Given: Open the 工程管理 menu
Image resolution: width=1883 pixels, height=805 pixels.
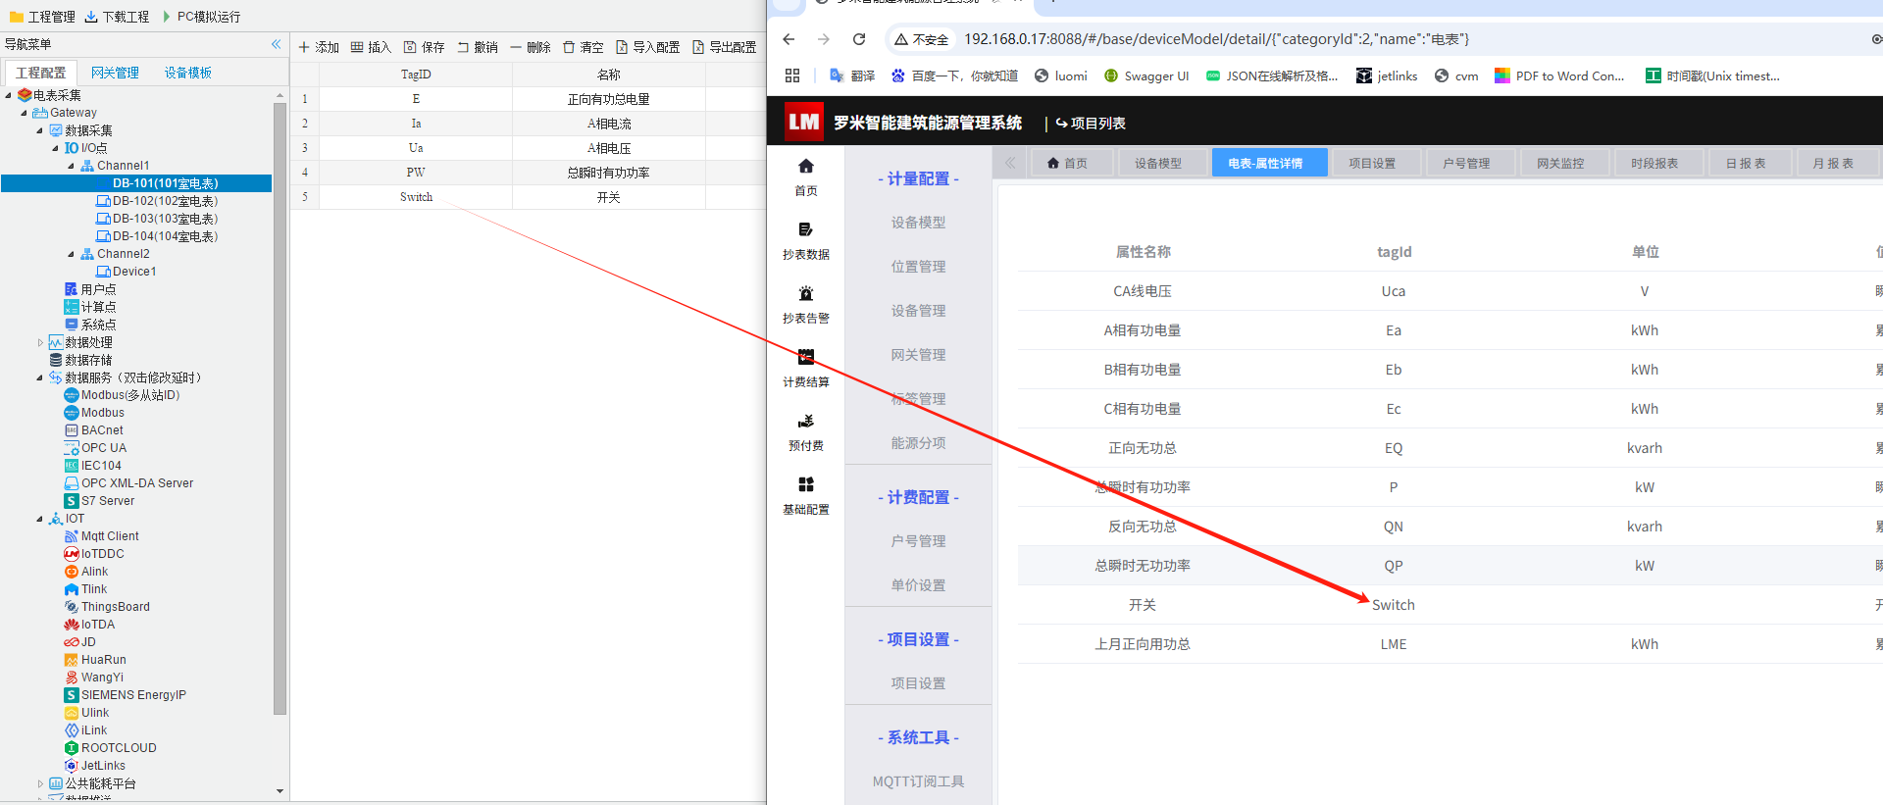Looking at the screenshot, I should click(x=42, y=17).
